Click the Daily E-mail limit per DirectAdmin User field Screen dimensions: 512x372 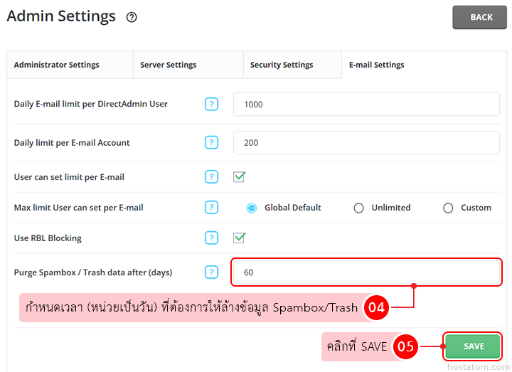[366, 104]
